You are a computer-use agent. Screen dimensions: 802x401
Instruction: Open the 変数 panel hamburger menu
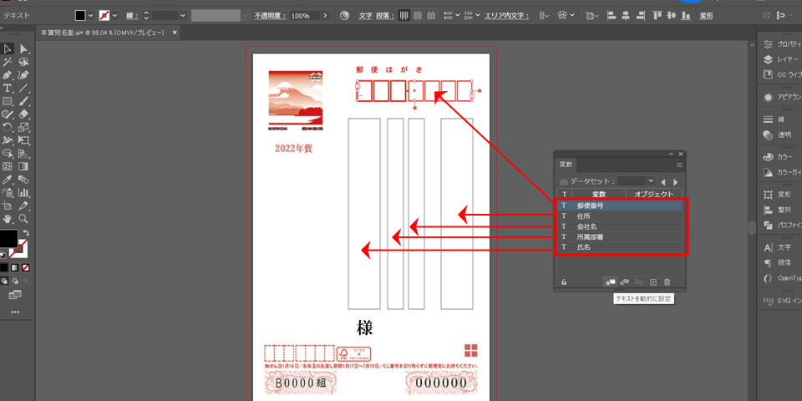coord(679,165)
